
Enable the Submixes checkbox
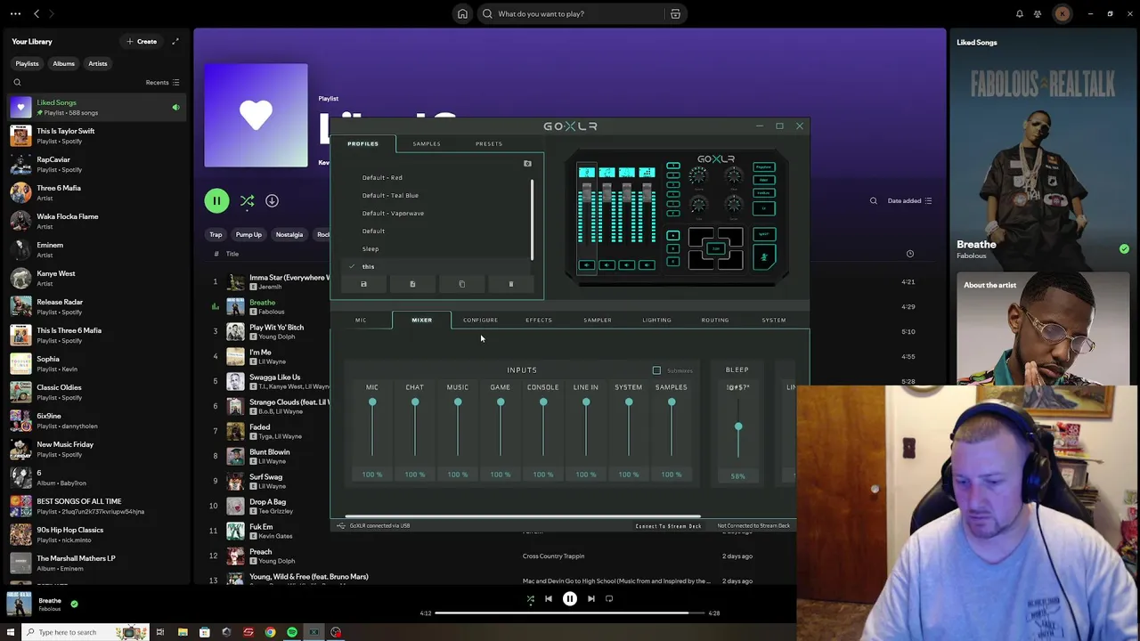[656, 370]
